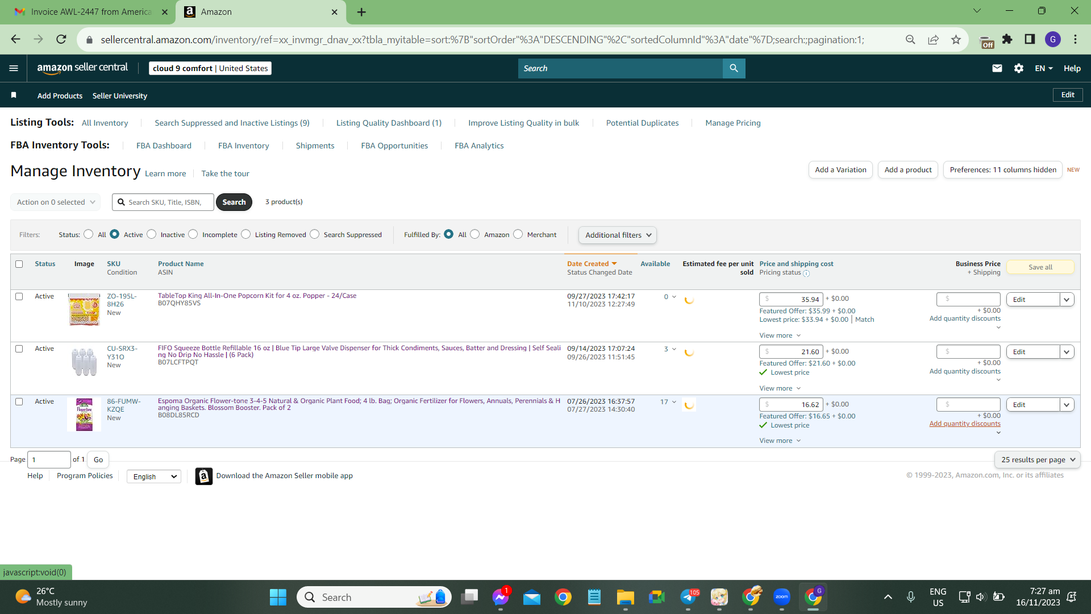Select Fulfilled By Amazon radio button
This screenshot has width=1091, height=614.
(475, 234)
